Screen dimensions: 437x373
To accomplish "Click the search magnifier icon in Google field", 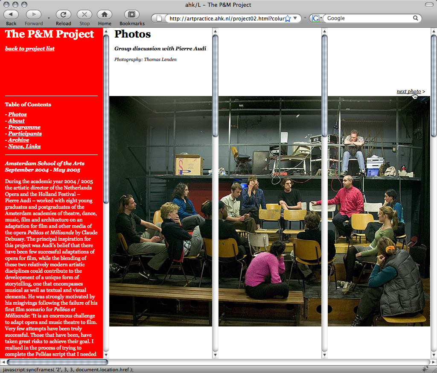I will click(x=416, y=18).
